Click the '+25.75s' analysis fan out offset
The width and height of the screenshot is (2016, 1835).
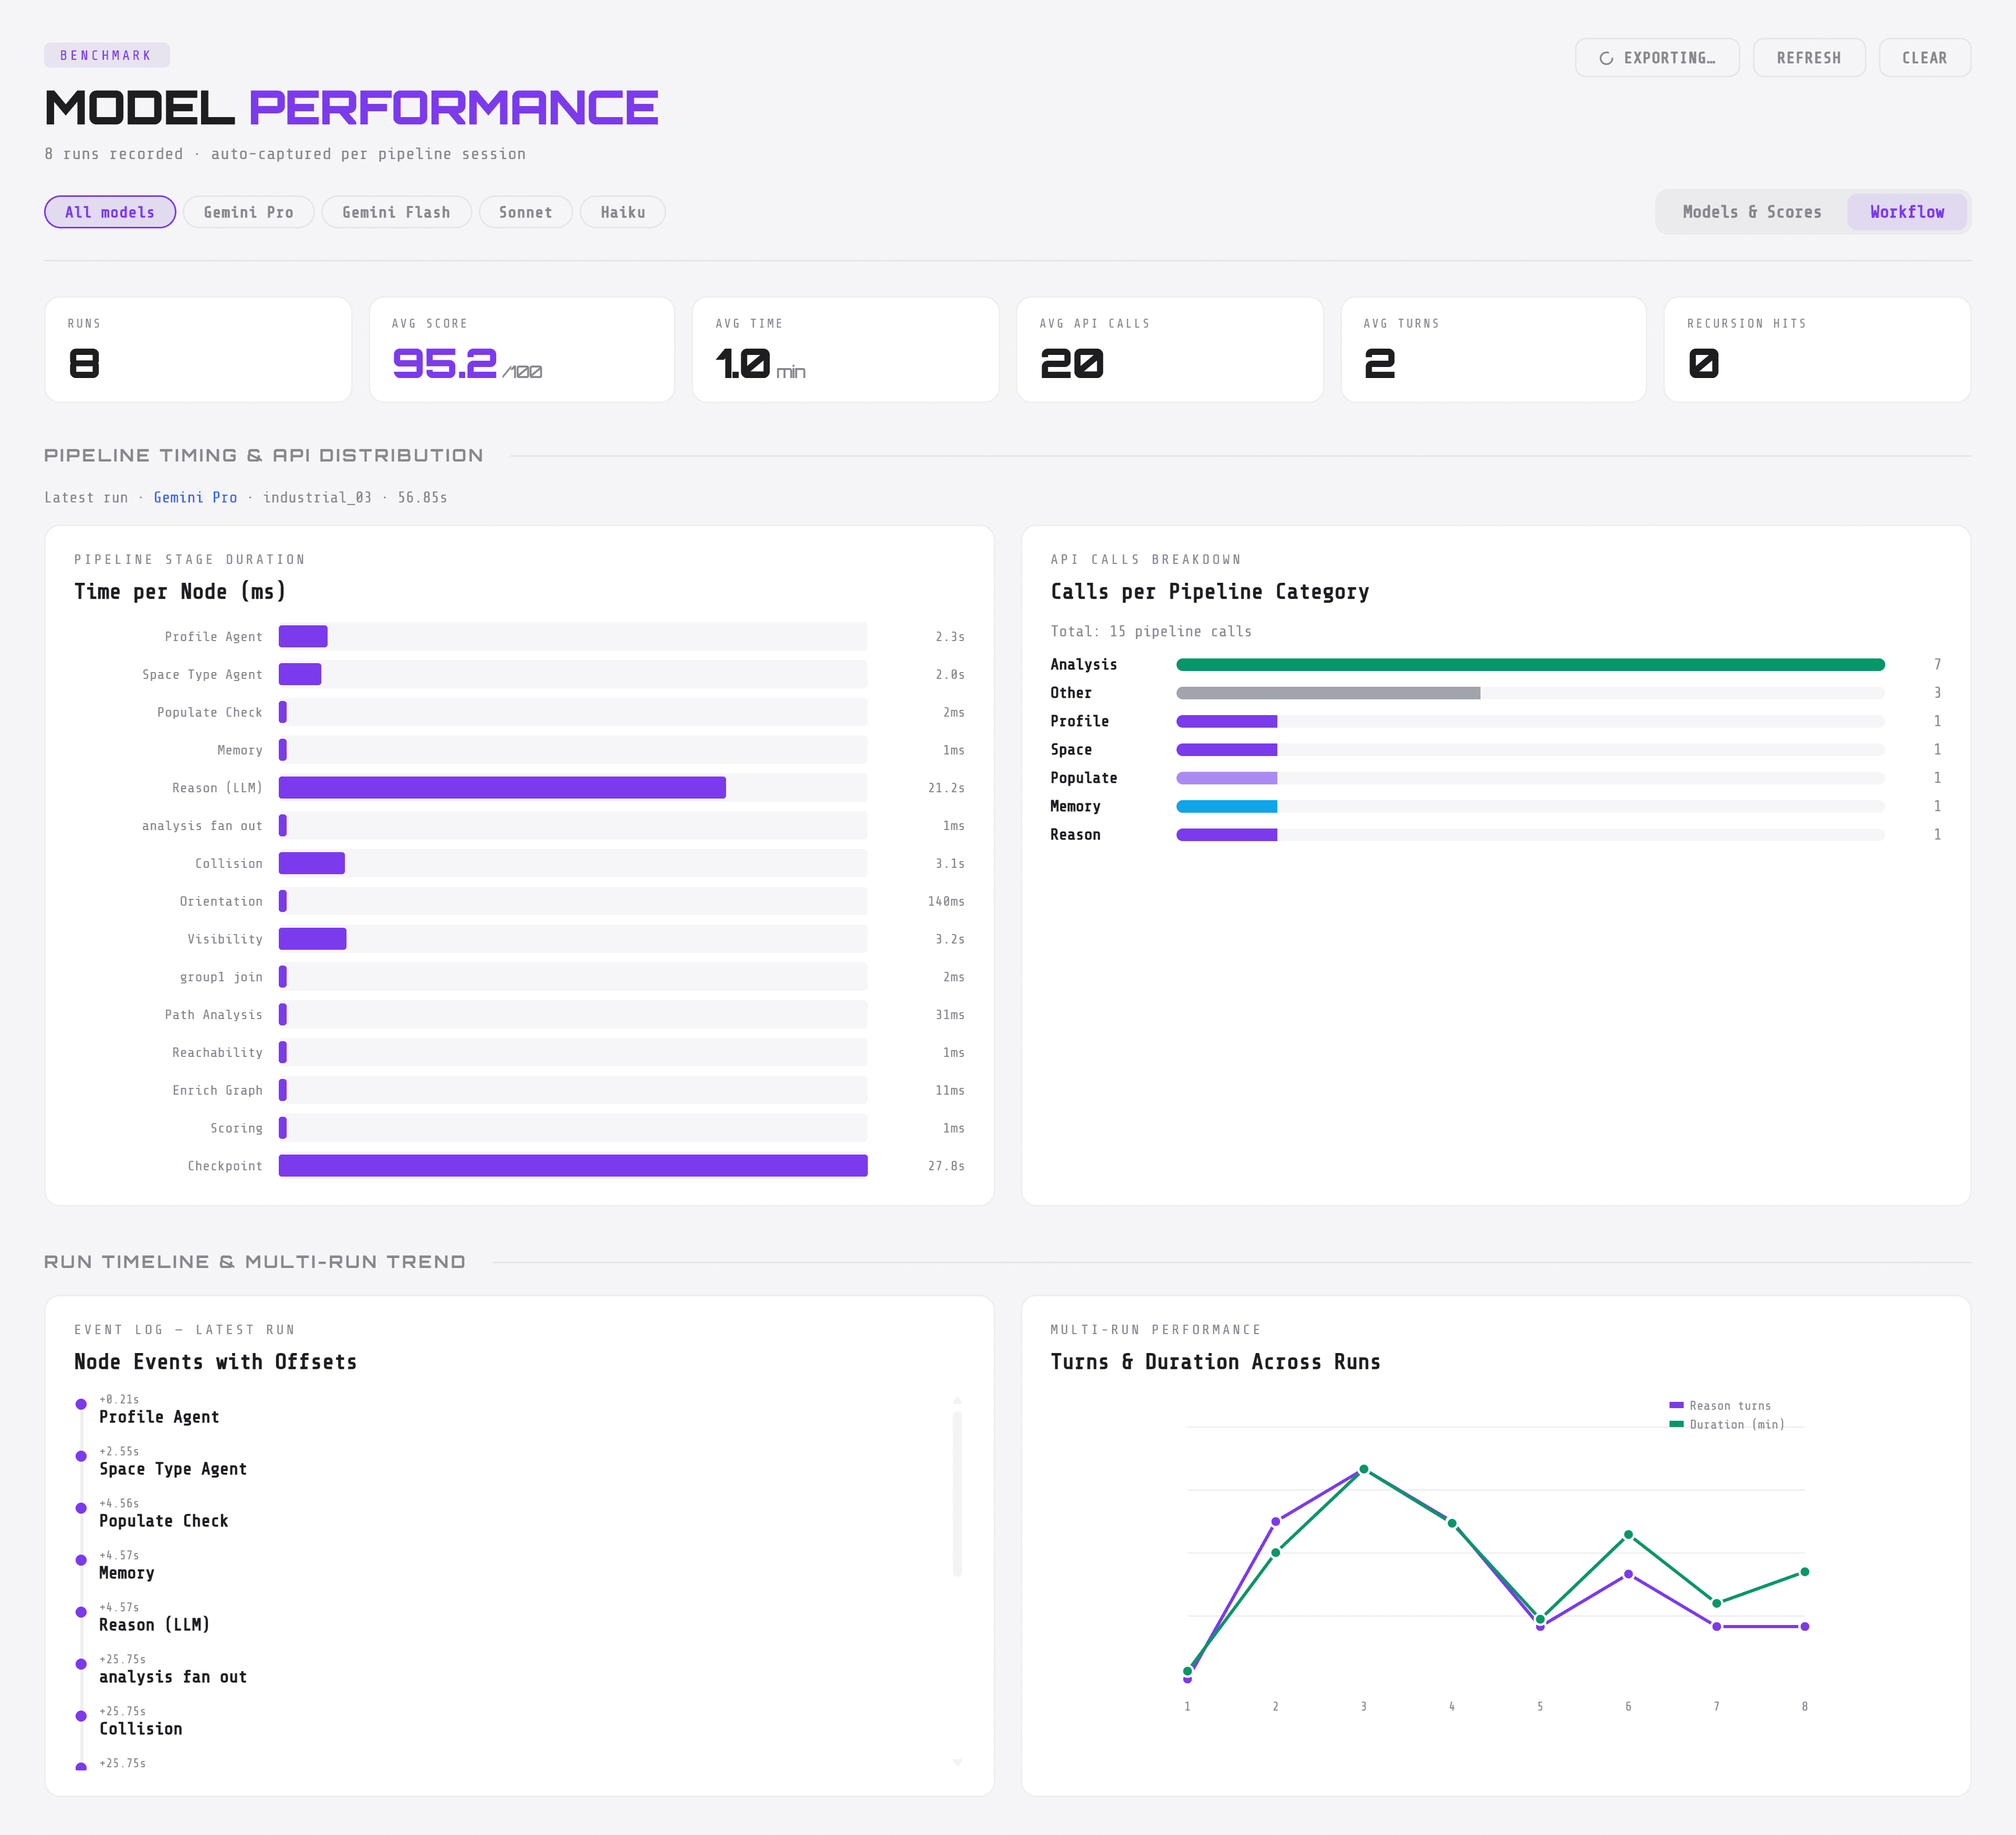tap(122, 1659)
